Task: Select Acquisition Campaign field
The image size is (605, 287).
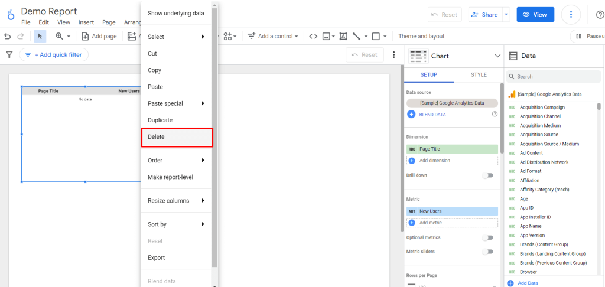Action: coord(542,107)
